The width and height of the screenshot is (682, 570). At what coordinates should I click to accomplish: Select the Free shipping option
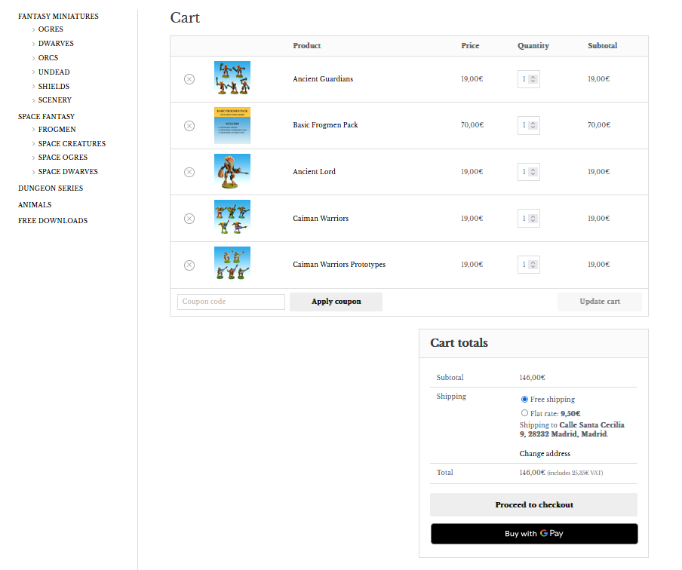524,399
